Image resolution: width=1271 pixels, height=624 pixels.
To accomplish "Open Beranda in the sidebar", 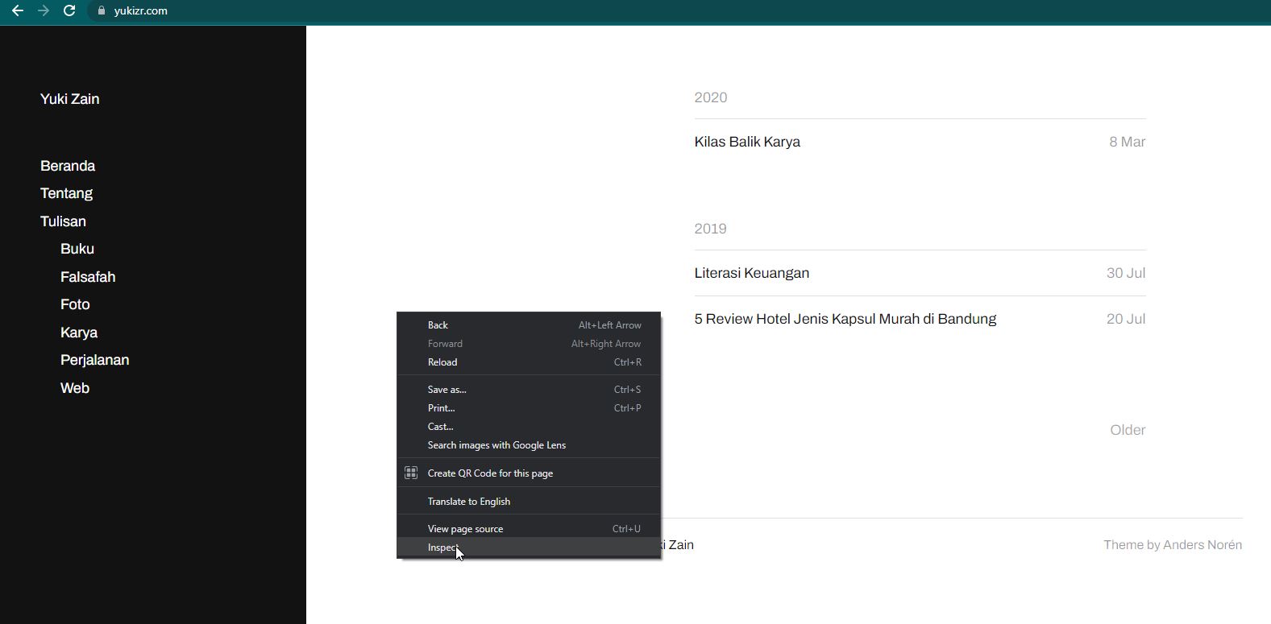I will point(68,166).
